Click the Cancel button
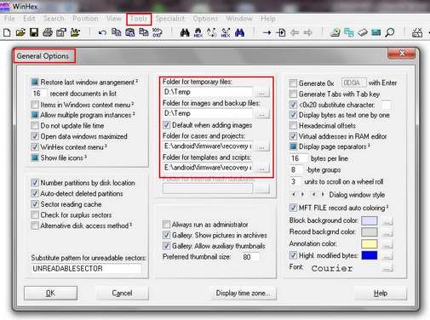430x320 pixels. pyautogui.click(x=122, y=293)
